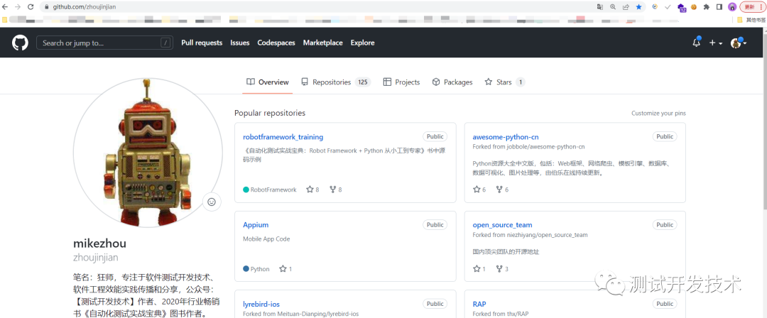Click the fork count of open_source_team
The height and width of the screenshot is (318, 767).
[x=502, y=268]
